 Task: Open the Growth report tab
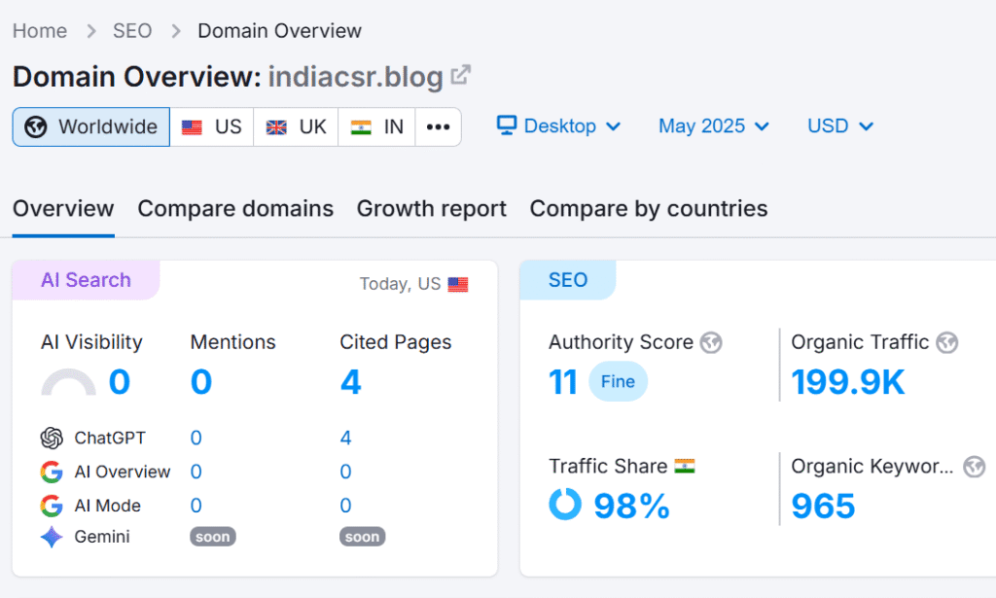[x=431, y=208]
